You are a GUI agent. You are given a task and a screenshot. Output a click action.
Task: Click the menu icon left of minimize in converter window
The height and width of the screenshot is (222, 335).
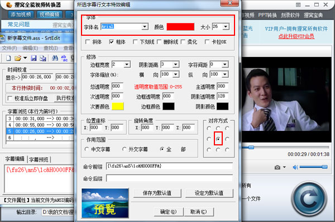pyautogui.click(x=298, y=4)
